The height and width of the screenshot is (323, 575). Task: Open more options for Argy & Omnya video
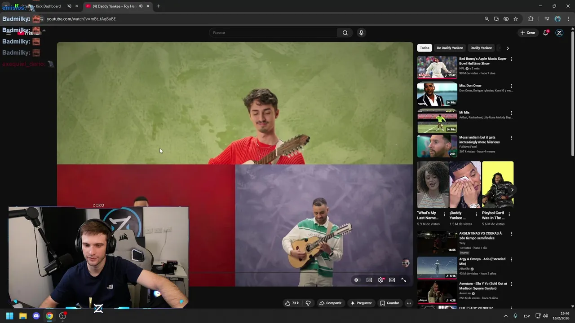pos(511,260)
